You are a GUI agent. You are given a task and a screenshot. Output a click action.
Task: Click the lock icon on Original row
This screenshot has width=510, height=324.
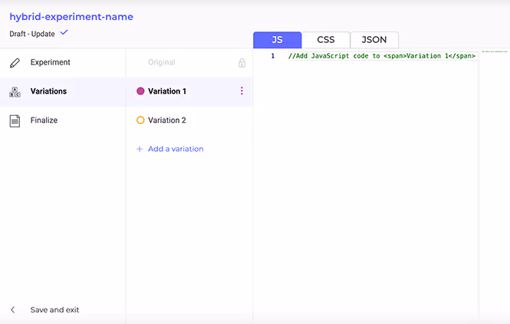pos(242,62)
